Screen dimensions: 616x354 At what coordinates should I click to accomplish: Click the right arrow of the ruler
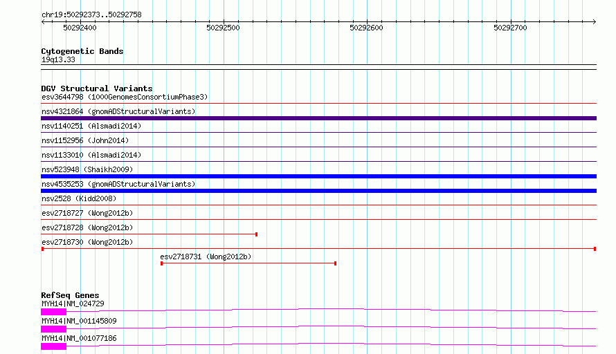(x=594, y=21)
